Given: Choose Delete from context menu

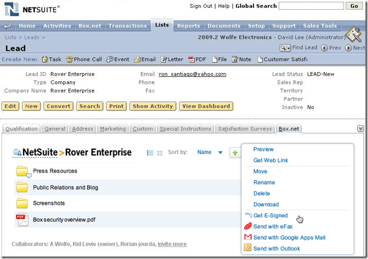Looking at the screenshot, I should [262, 193].
